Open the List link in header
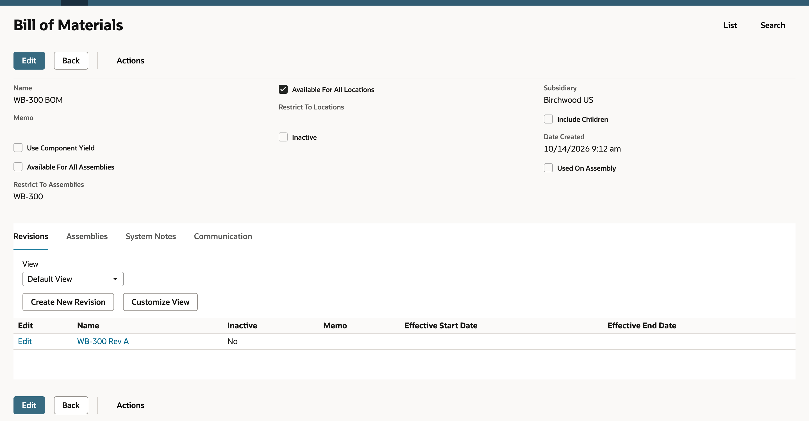Viewport: 809px width, 421px height. pyautogui.click(x=730, y=25)
